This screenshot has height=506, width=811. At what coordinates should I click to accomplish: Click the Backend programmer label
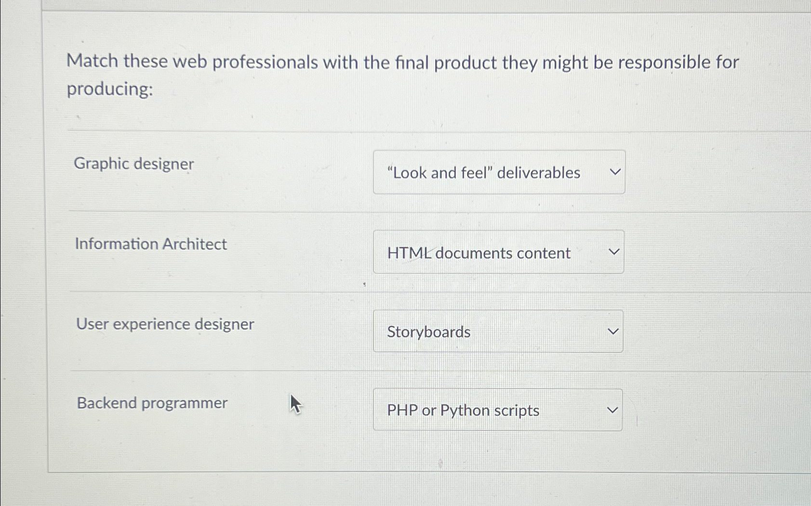coord(152,403)
